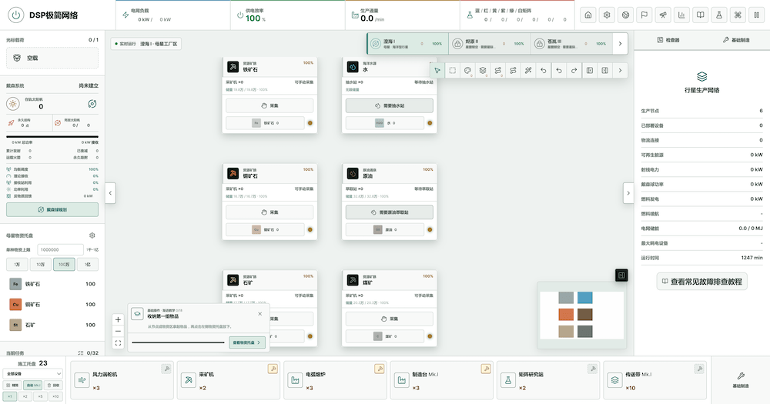
Task: Click the 空载 cursor load slot
Action: pyautogui.click(x=52, y=58)
